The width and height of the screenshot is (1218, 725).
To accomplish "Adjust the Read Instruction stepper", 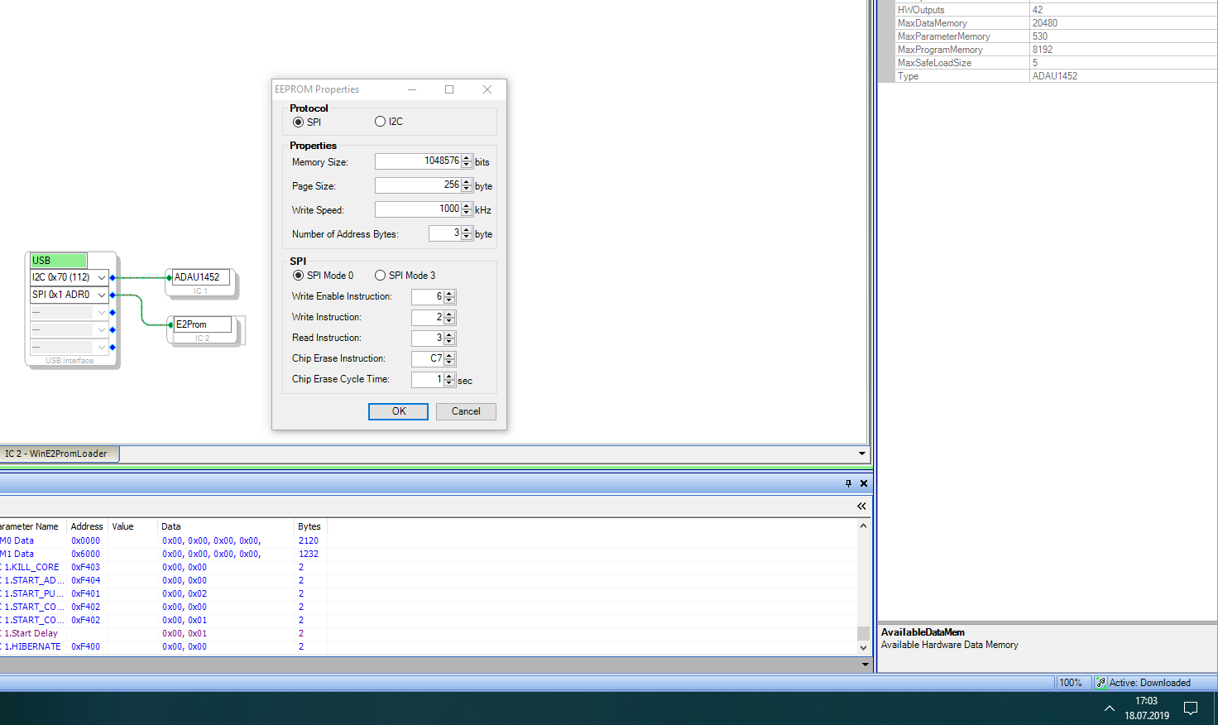I will point(449,338).
